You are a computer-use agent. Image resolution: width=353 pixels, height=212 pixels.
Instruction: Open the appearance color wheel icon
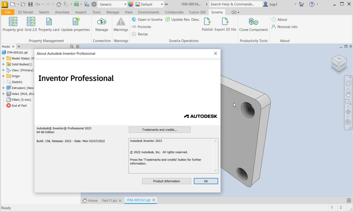coord(130,4)
